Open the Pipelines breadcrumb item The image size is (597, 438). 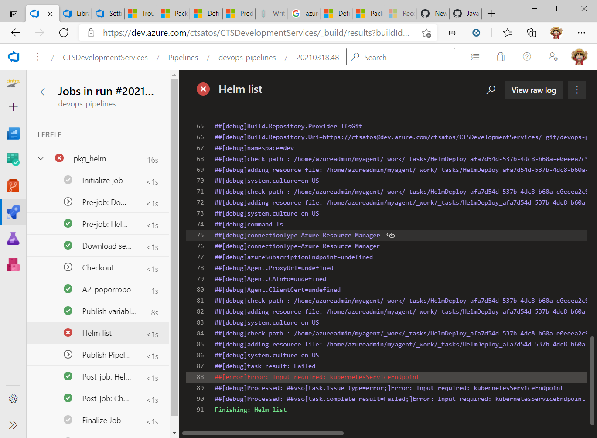click(183, 57)
